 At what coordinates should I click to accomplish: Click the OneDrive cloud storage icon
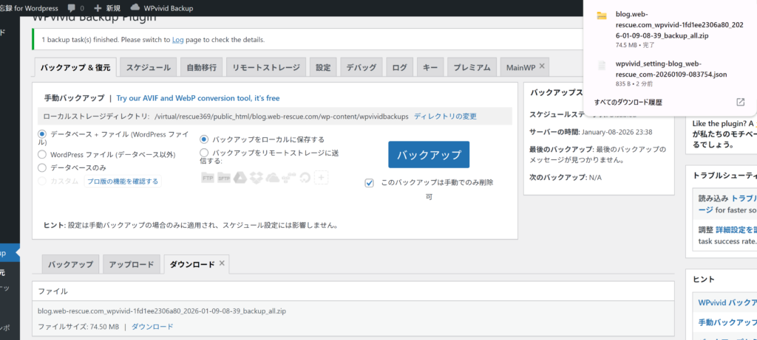(272, 178)
